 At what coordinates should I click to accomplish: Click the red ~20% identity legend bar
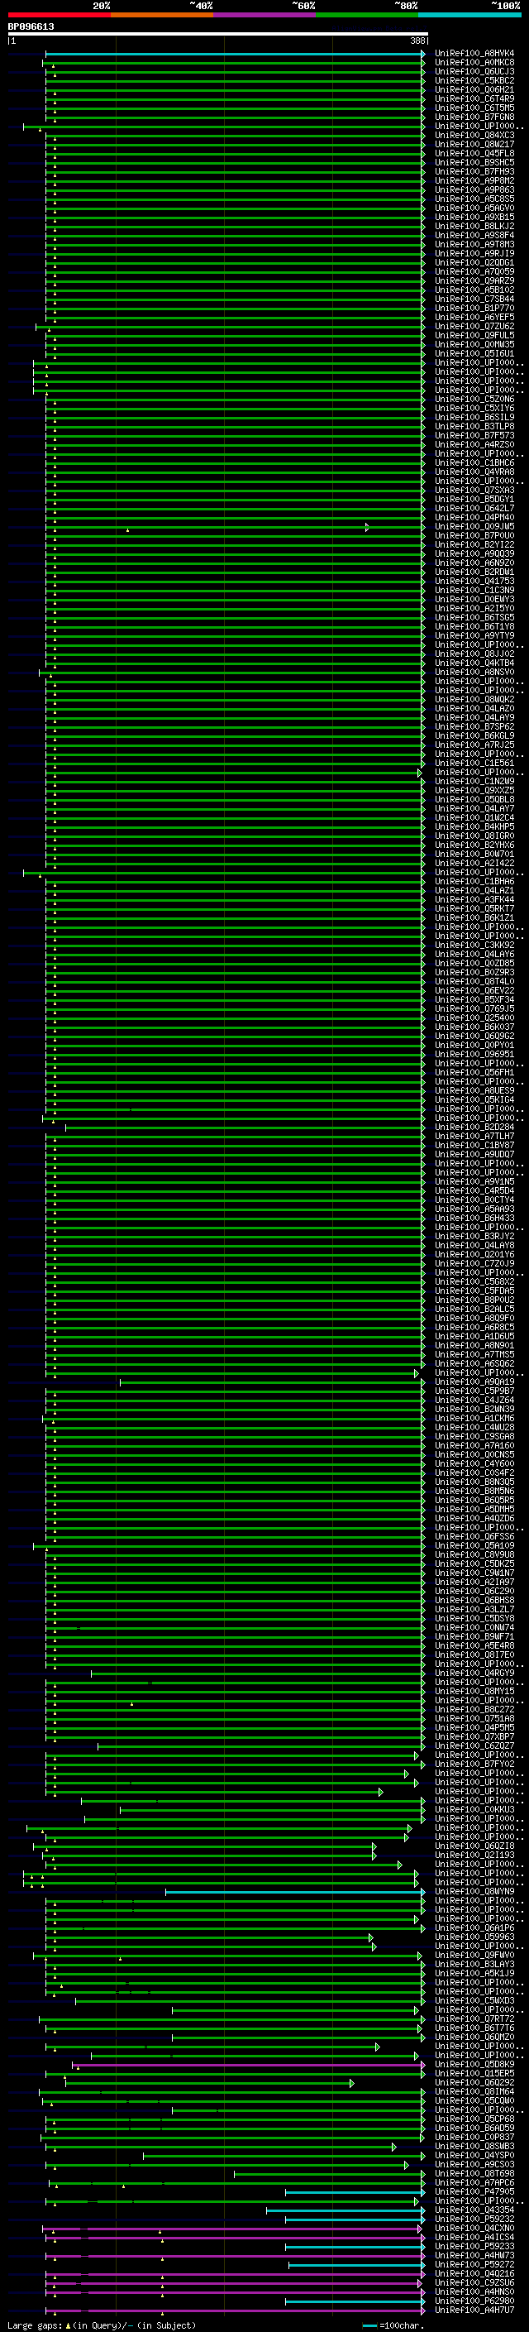coord(59,15)
